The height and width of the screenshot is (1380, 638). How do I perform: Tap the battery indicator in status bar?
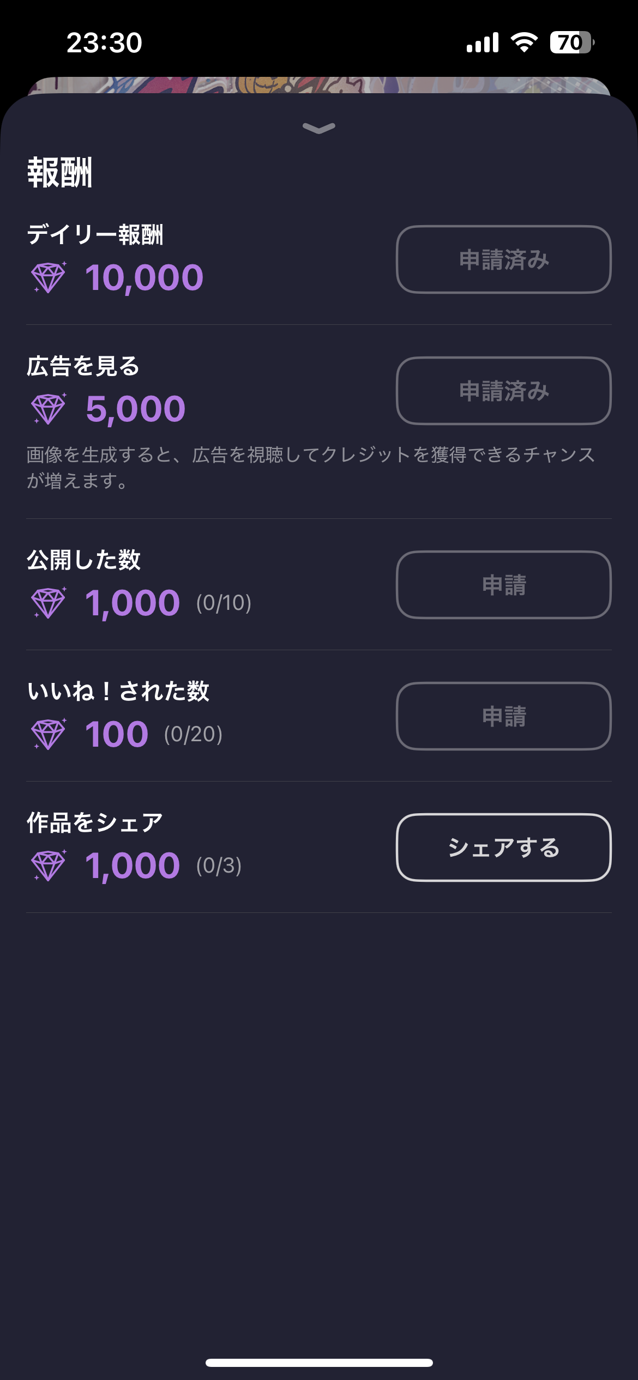coord(571,43)
